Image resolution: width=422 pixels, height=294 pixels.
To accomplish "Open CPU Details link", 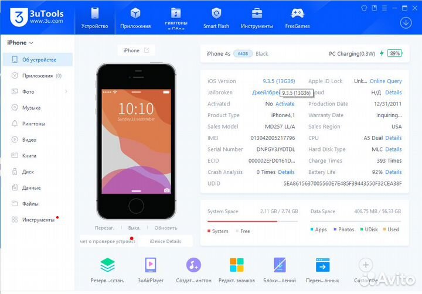I will pos(393,138).
